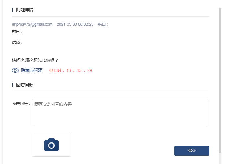229x164 pixels.
Task: Select the eripmav72@gmail.com email address
Action: (x=32, y=24)
